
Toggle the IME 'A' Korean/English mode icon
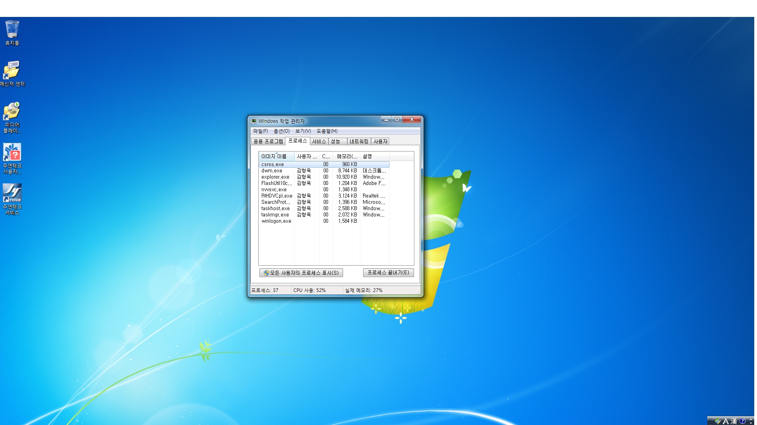tap(725, 421)
